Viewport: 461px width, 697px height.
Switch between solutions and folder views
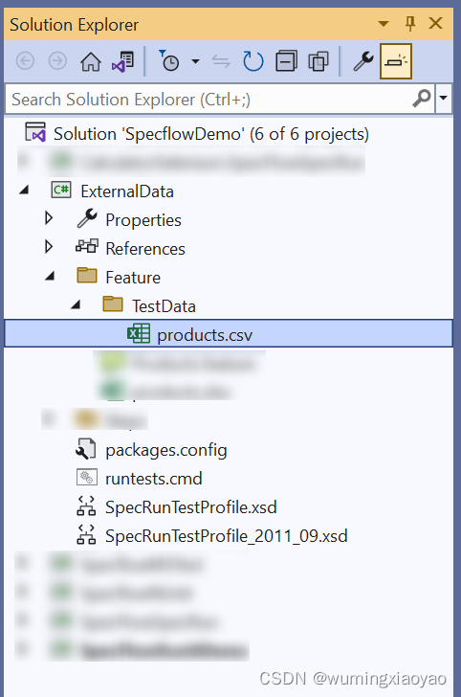[123, 61]
